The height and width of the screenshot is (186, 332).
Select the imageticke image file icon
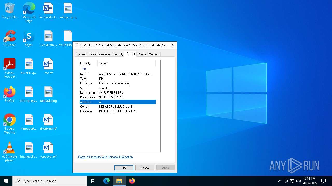29,150
